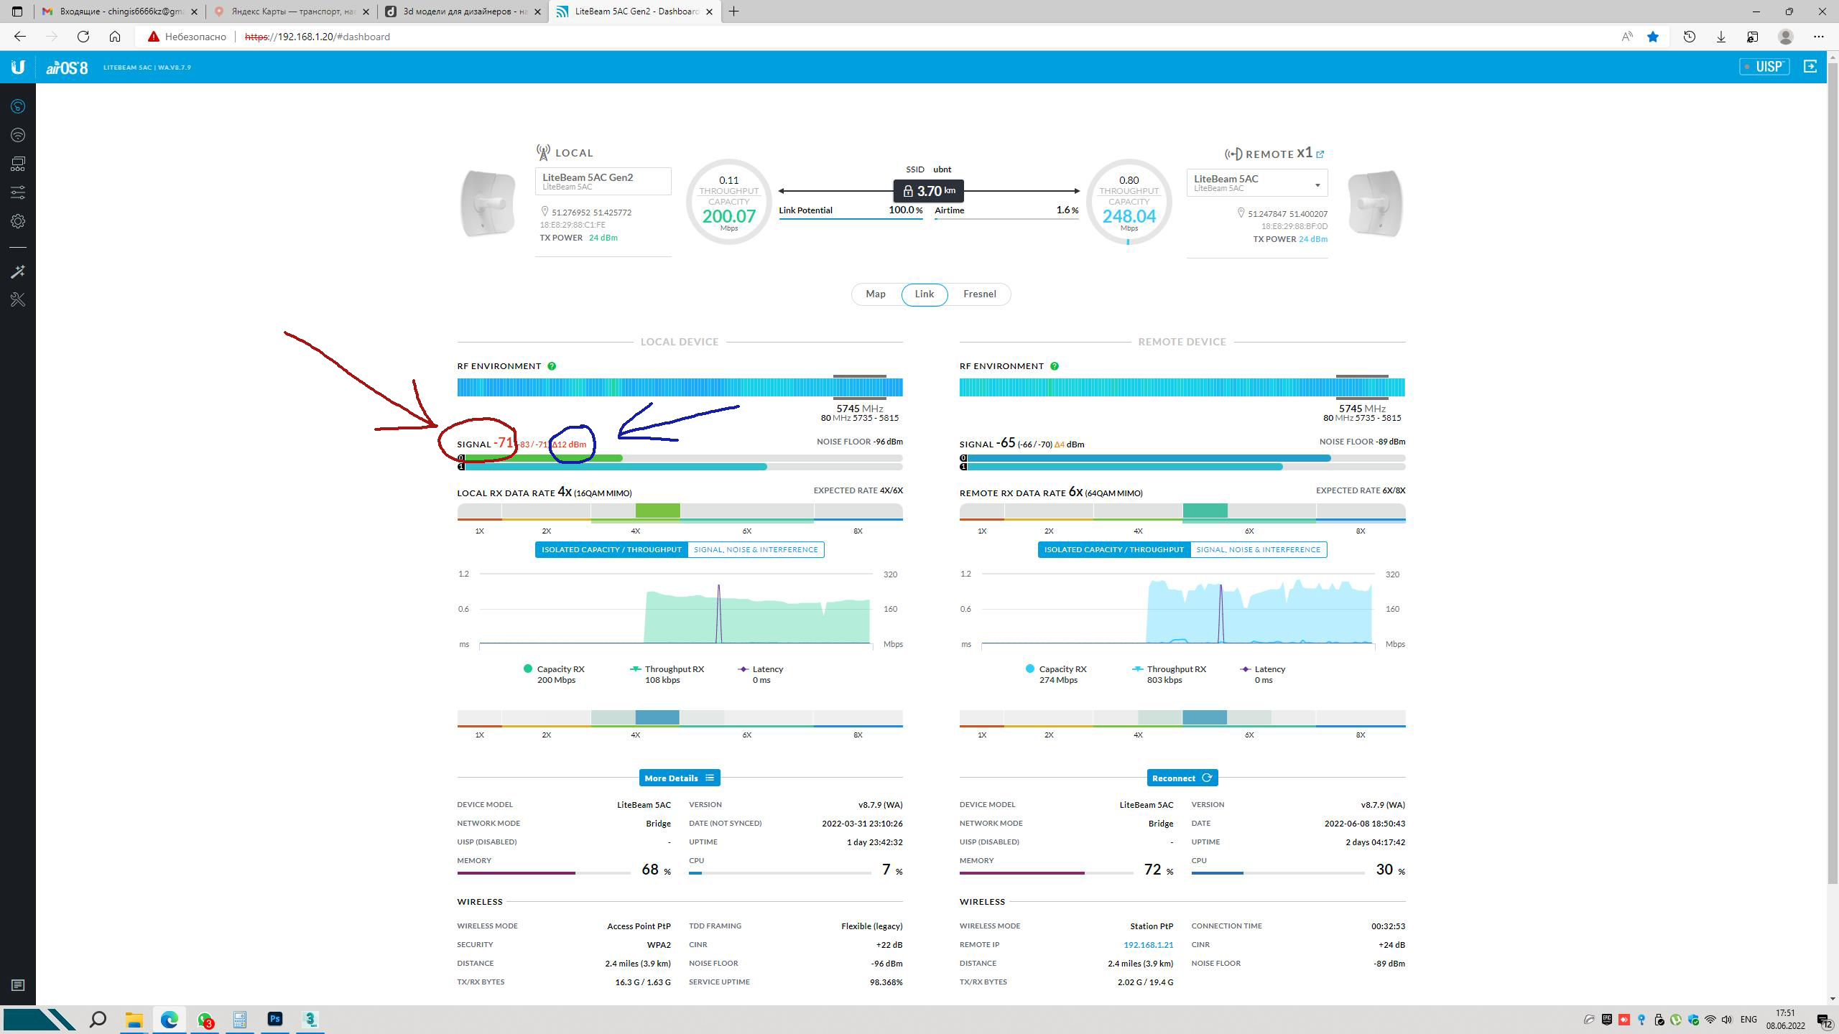Open Windows search from taskbar
This screenshot has height=1034, width=1839.
[98, 1020]
